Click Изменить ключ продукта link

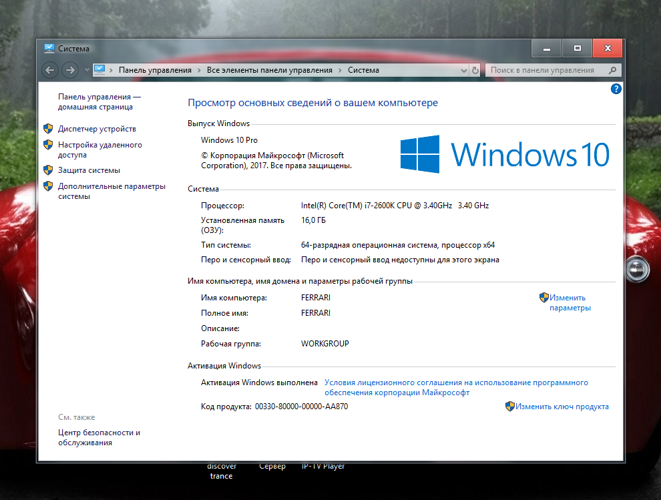coord(562,407)
